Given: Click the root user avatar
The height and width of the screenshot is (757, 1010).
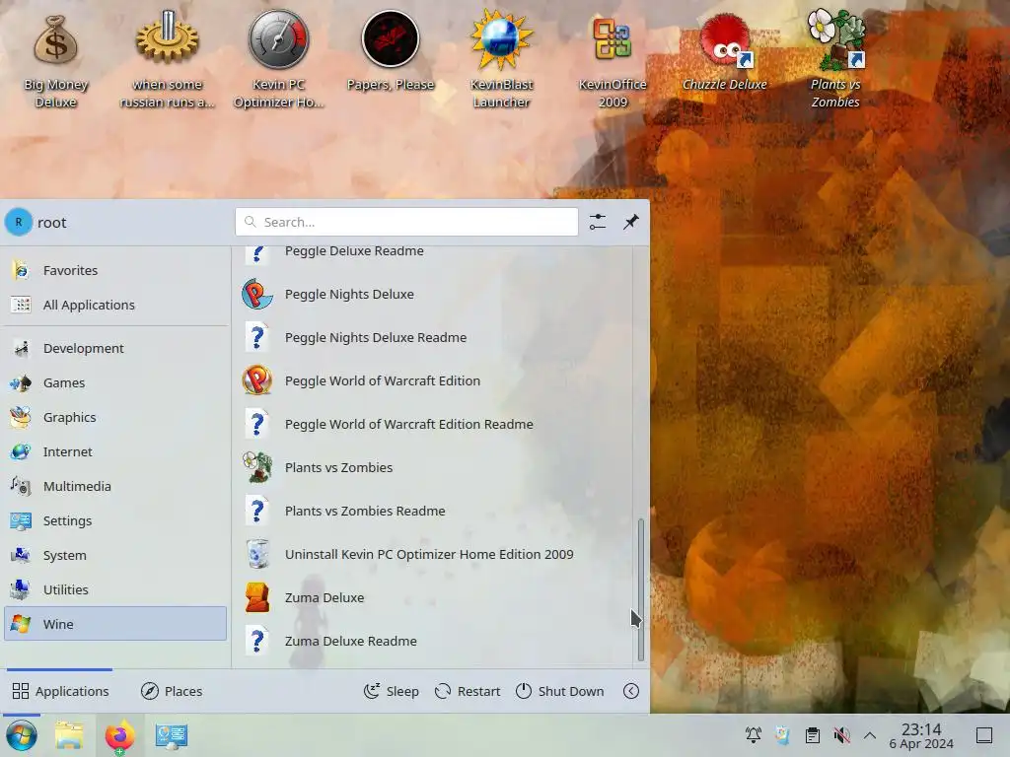Looking at the screenshot, I should (x=19, y=222).
